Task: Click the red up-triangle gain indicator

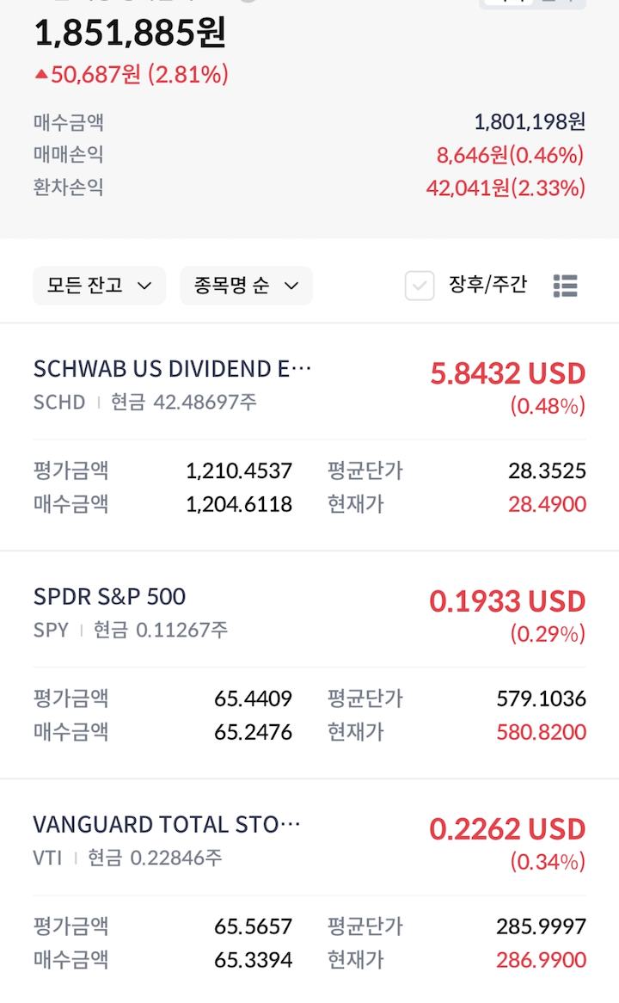Action: coord(40,75)
